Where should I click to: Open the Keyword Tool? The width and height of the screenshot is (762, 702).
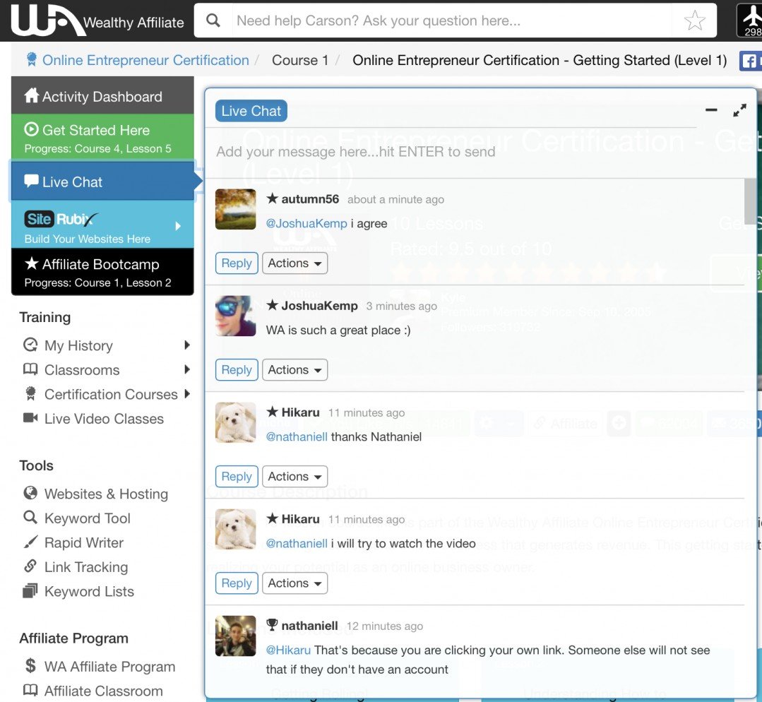[88, 518]
